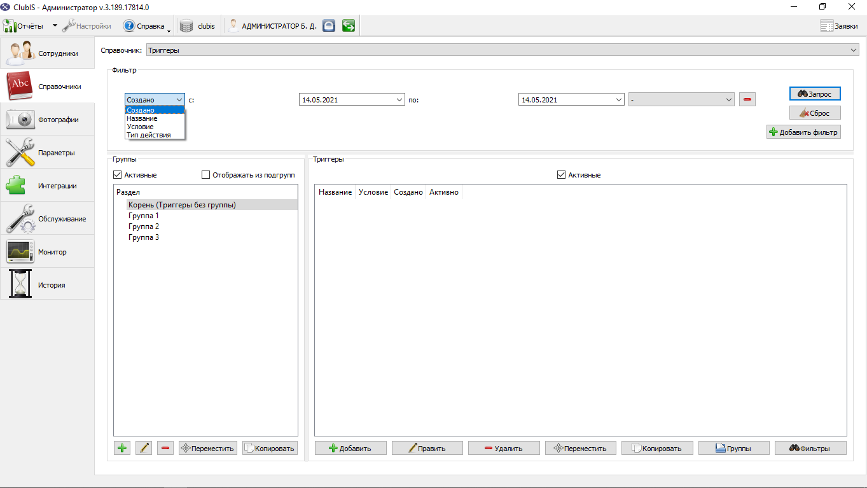Viewport: 867px width, 488px height.
Task: Open the Интеграции puzzle section
Action: point(47,186)
